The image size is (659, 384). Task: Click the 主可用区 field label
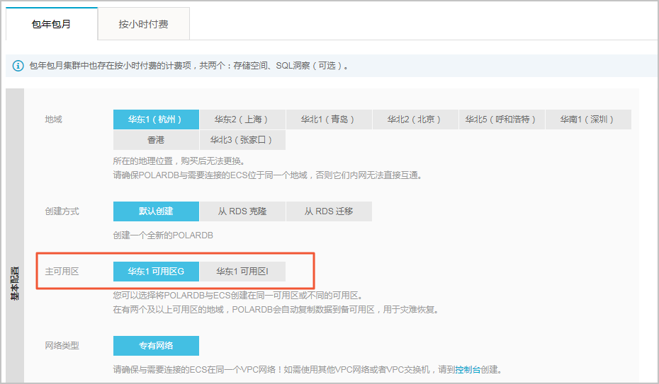[62, 272]
